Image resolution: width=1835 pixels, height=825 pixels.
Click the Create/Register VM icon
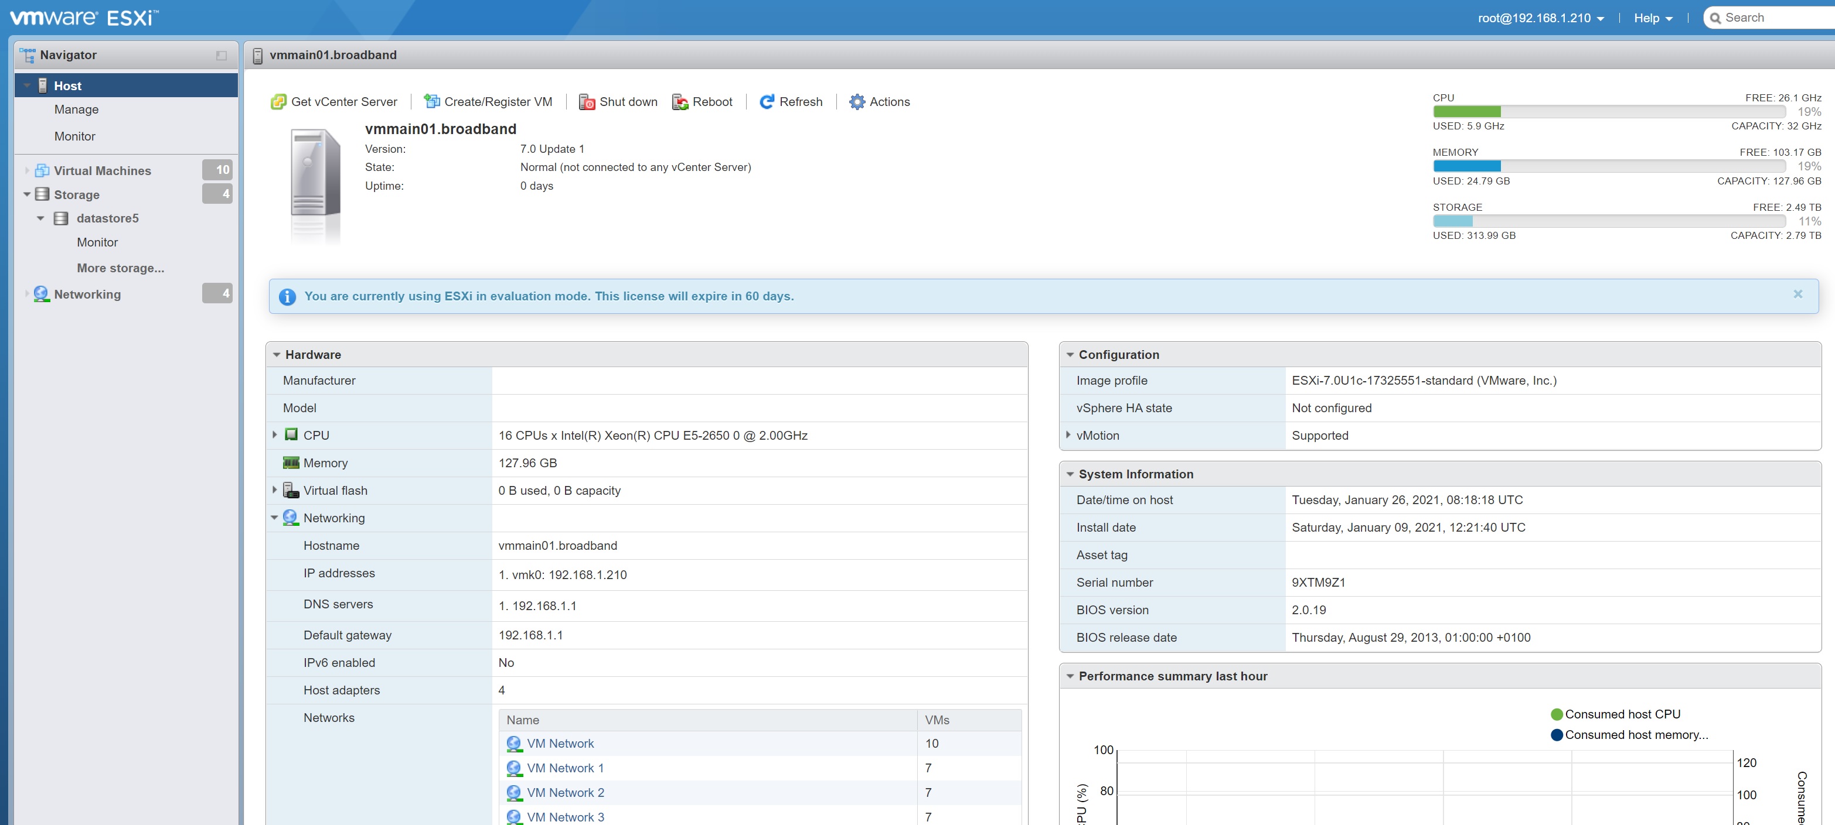(432, 102)
